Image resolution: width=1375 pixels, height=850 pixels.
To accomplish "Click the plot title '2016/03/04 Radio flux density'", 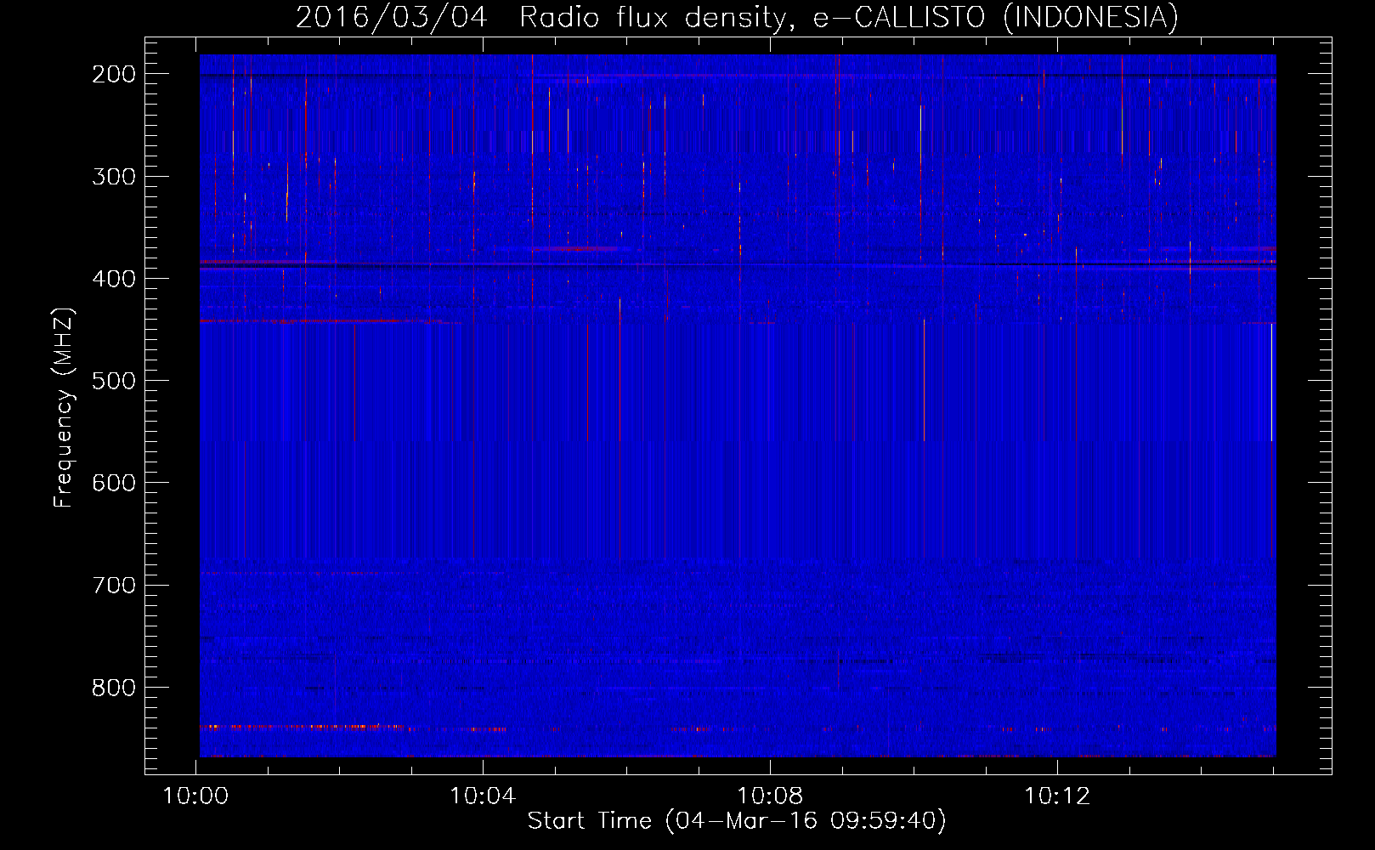I will (x=737, y=17).
